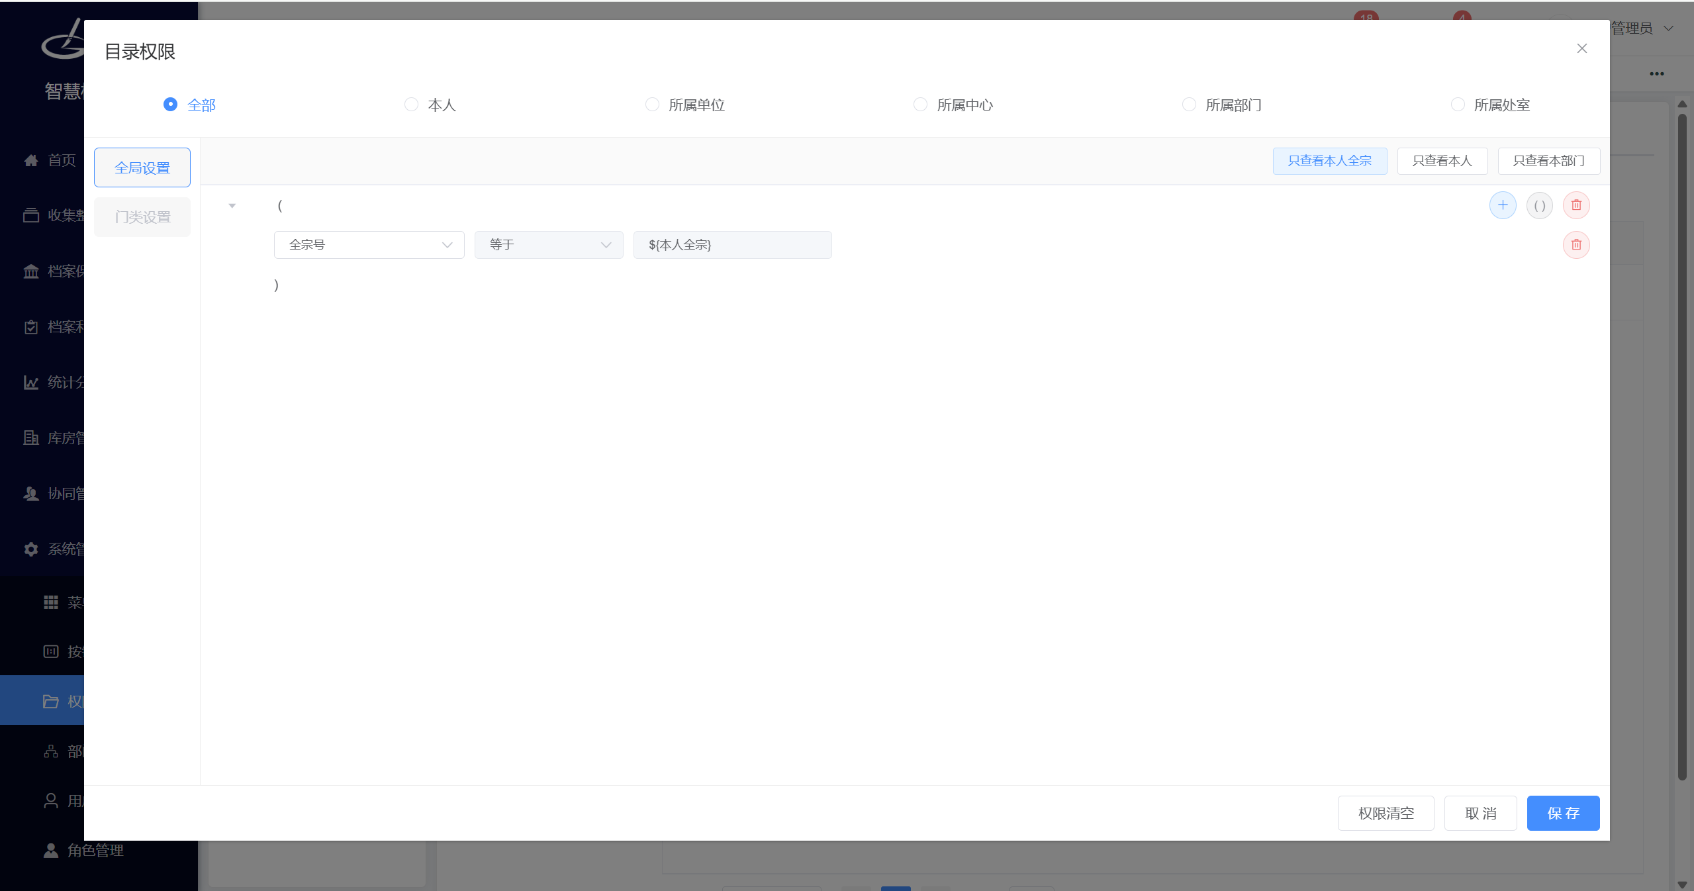Switch to 全局设置 tab

(142, 167)
